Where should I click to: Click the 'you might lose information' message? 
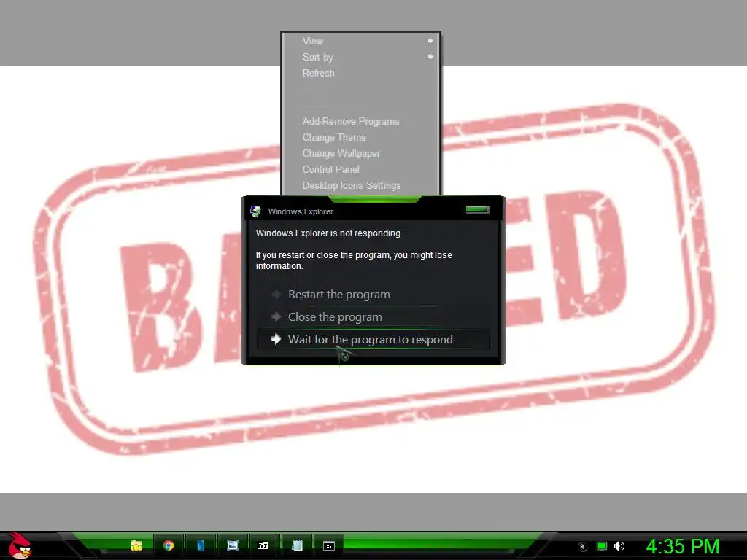[354, 260]
